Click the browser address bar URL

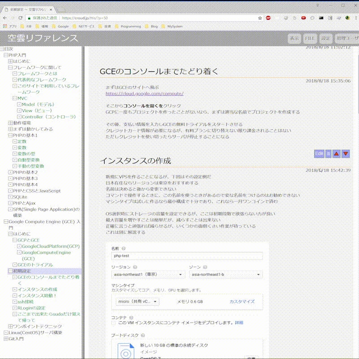[85, 18]
